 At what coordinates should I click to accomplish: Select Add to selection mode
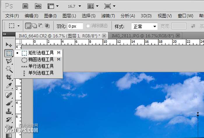(x=34, y=26)
